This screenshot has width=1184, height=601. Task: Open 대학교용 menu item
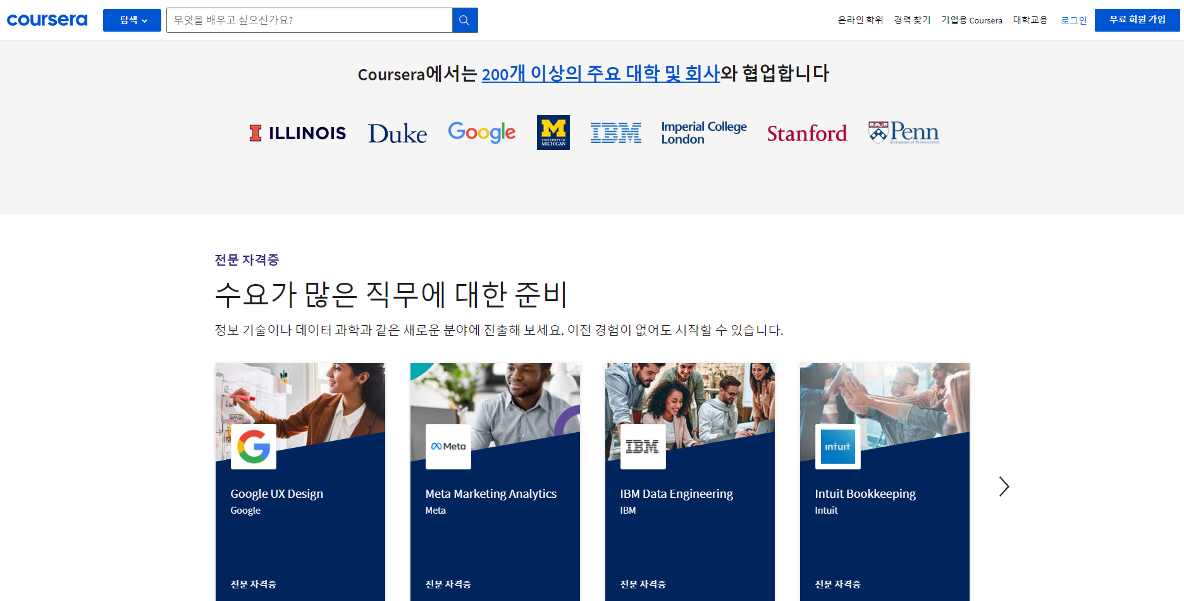coord(1030,20)
